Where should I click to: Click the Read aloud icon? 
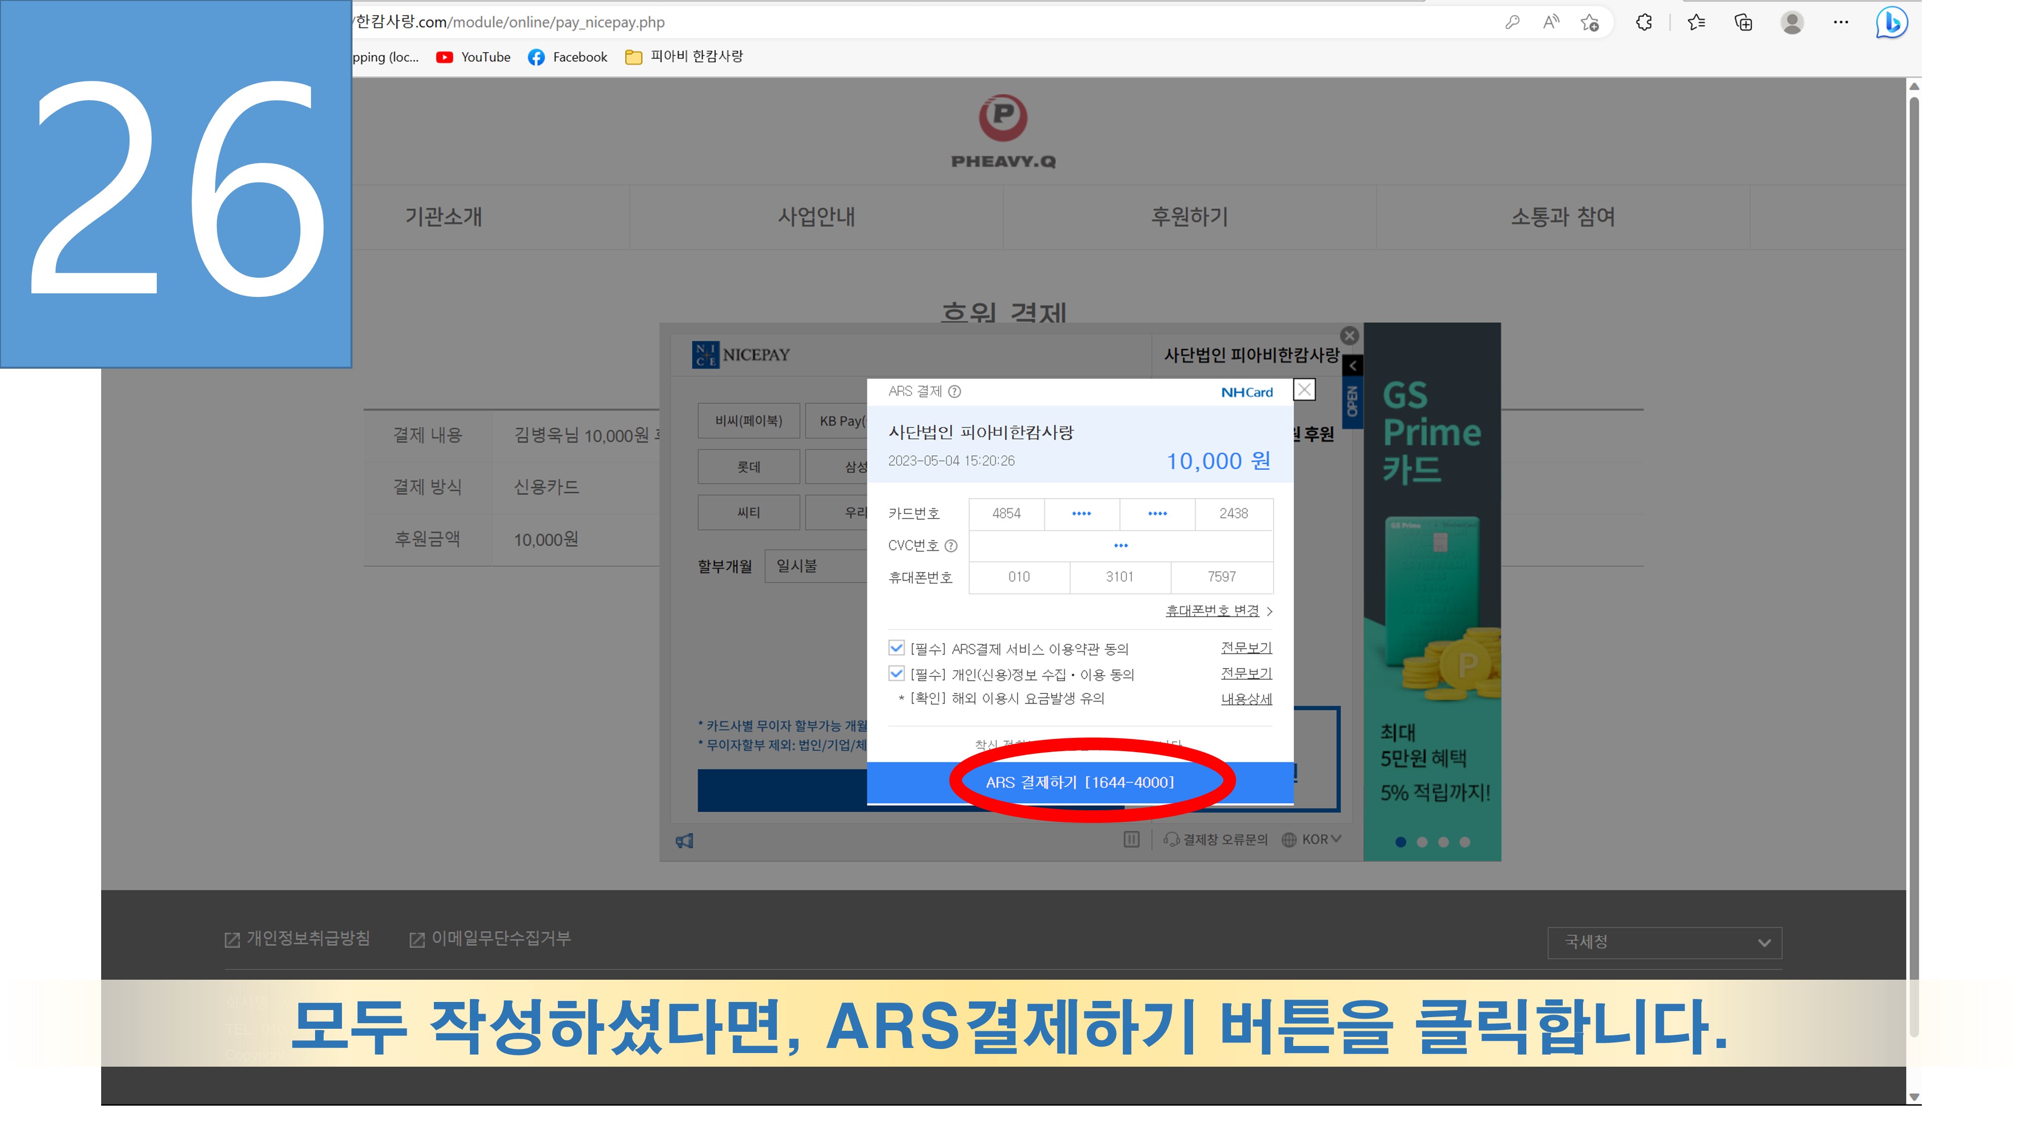1550,23
